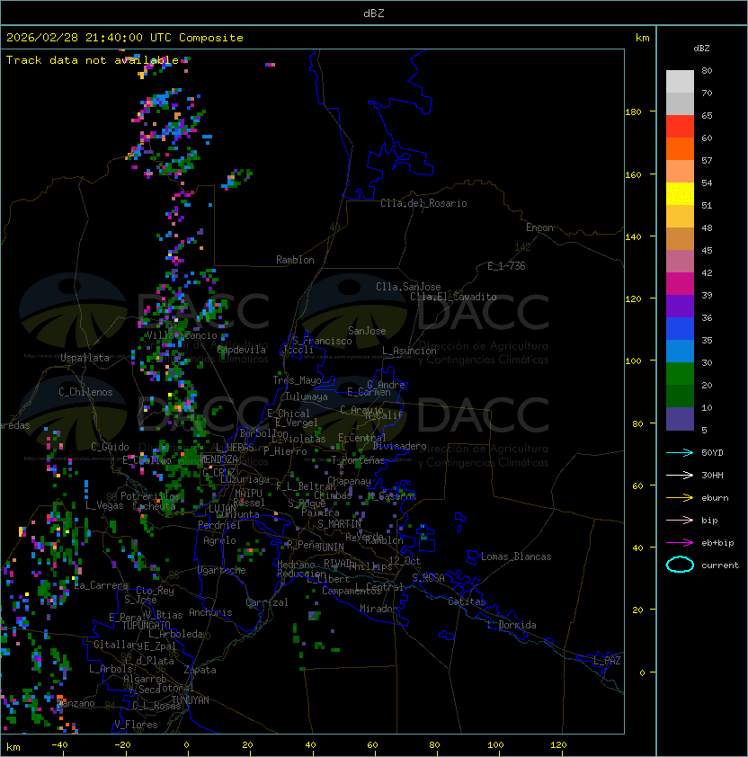Click the 50YD cyan arrow legend icon
The height and width of the screenshot is (757, 748).
click(x=680, y=452)
